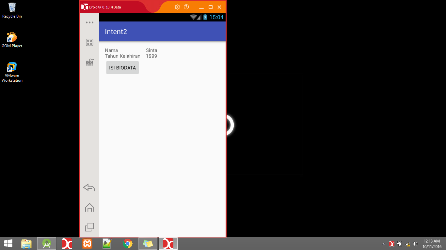
Task: Click Droid4X icon in system tray
Action: [x=392, y=244]
